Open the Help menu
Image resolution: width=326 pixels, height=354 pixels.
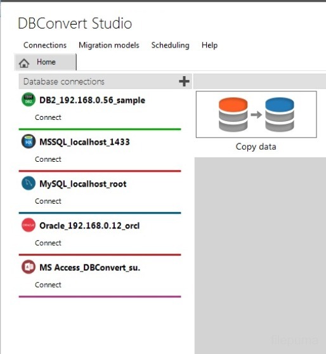tap(209, 45)
